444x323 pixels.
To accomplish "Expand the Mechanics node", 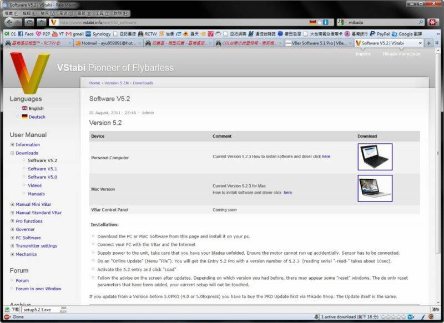I will [x=12, y=254].
